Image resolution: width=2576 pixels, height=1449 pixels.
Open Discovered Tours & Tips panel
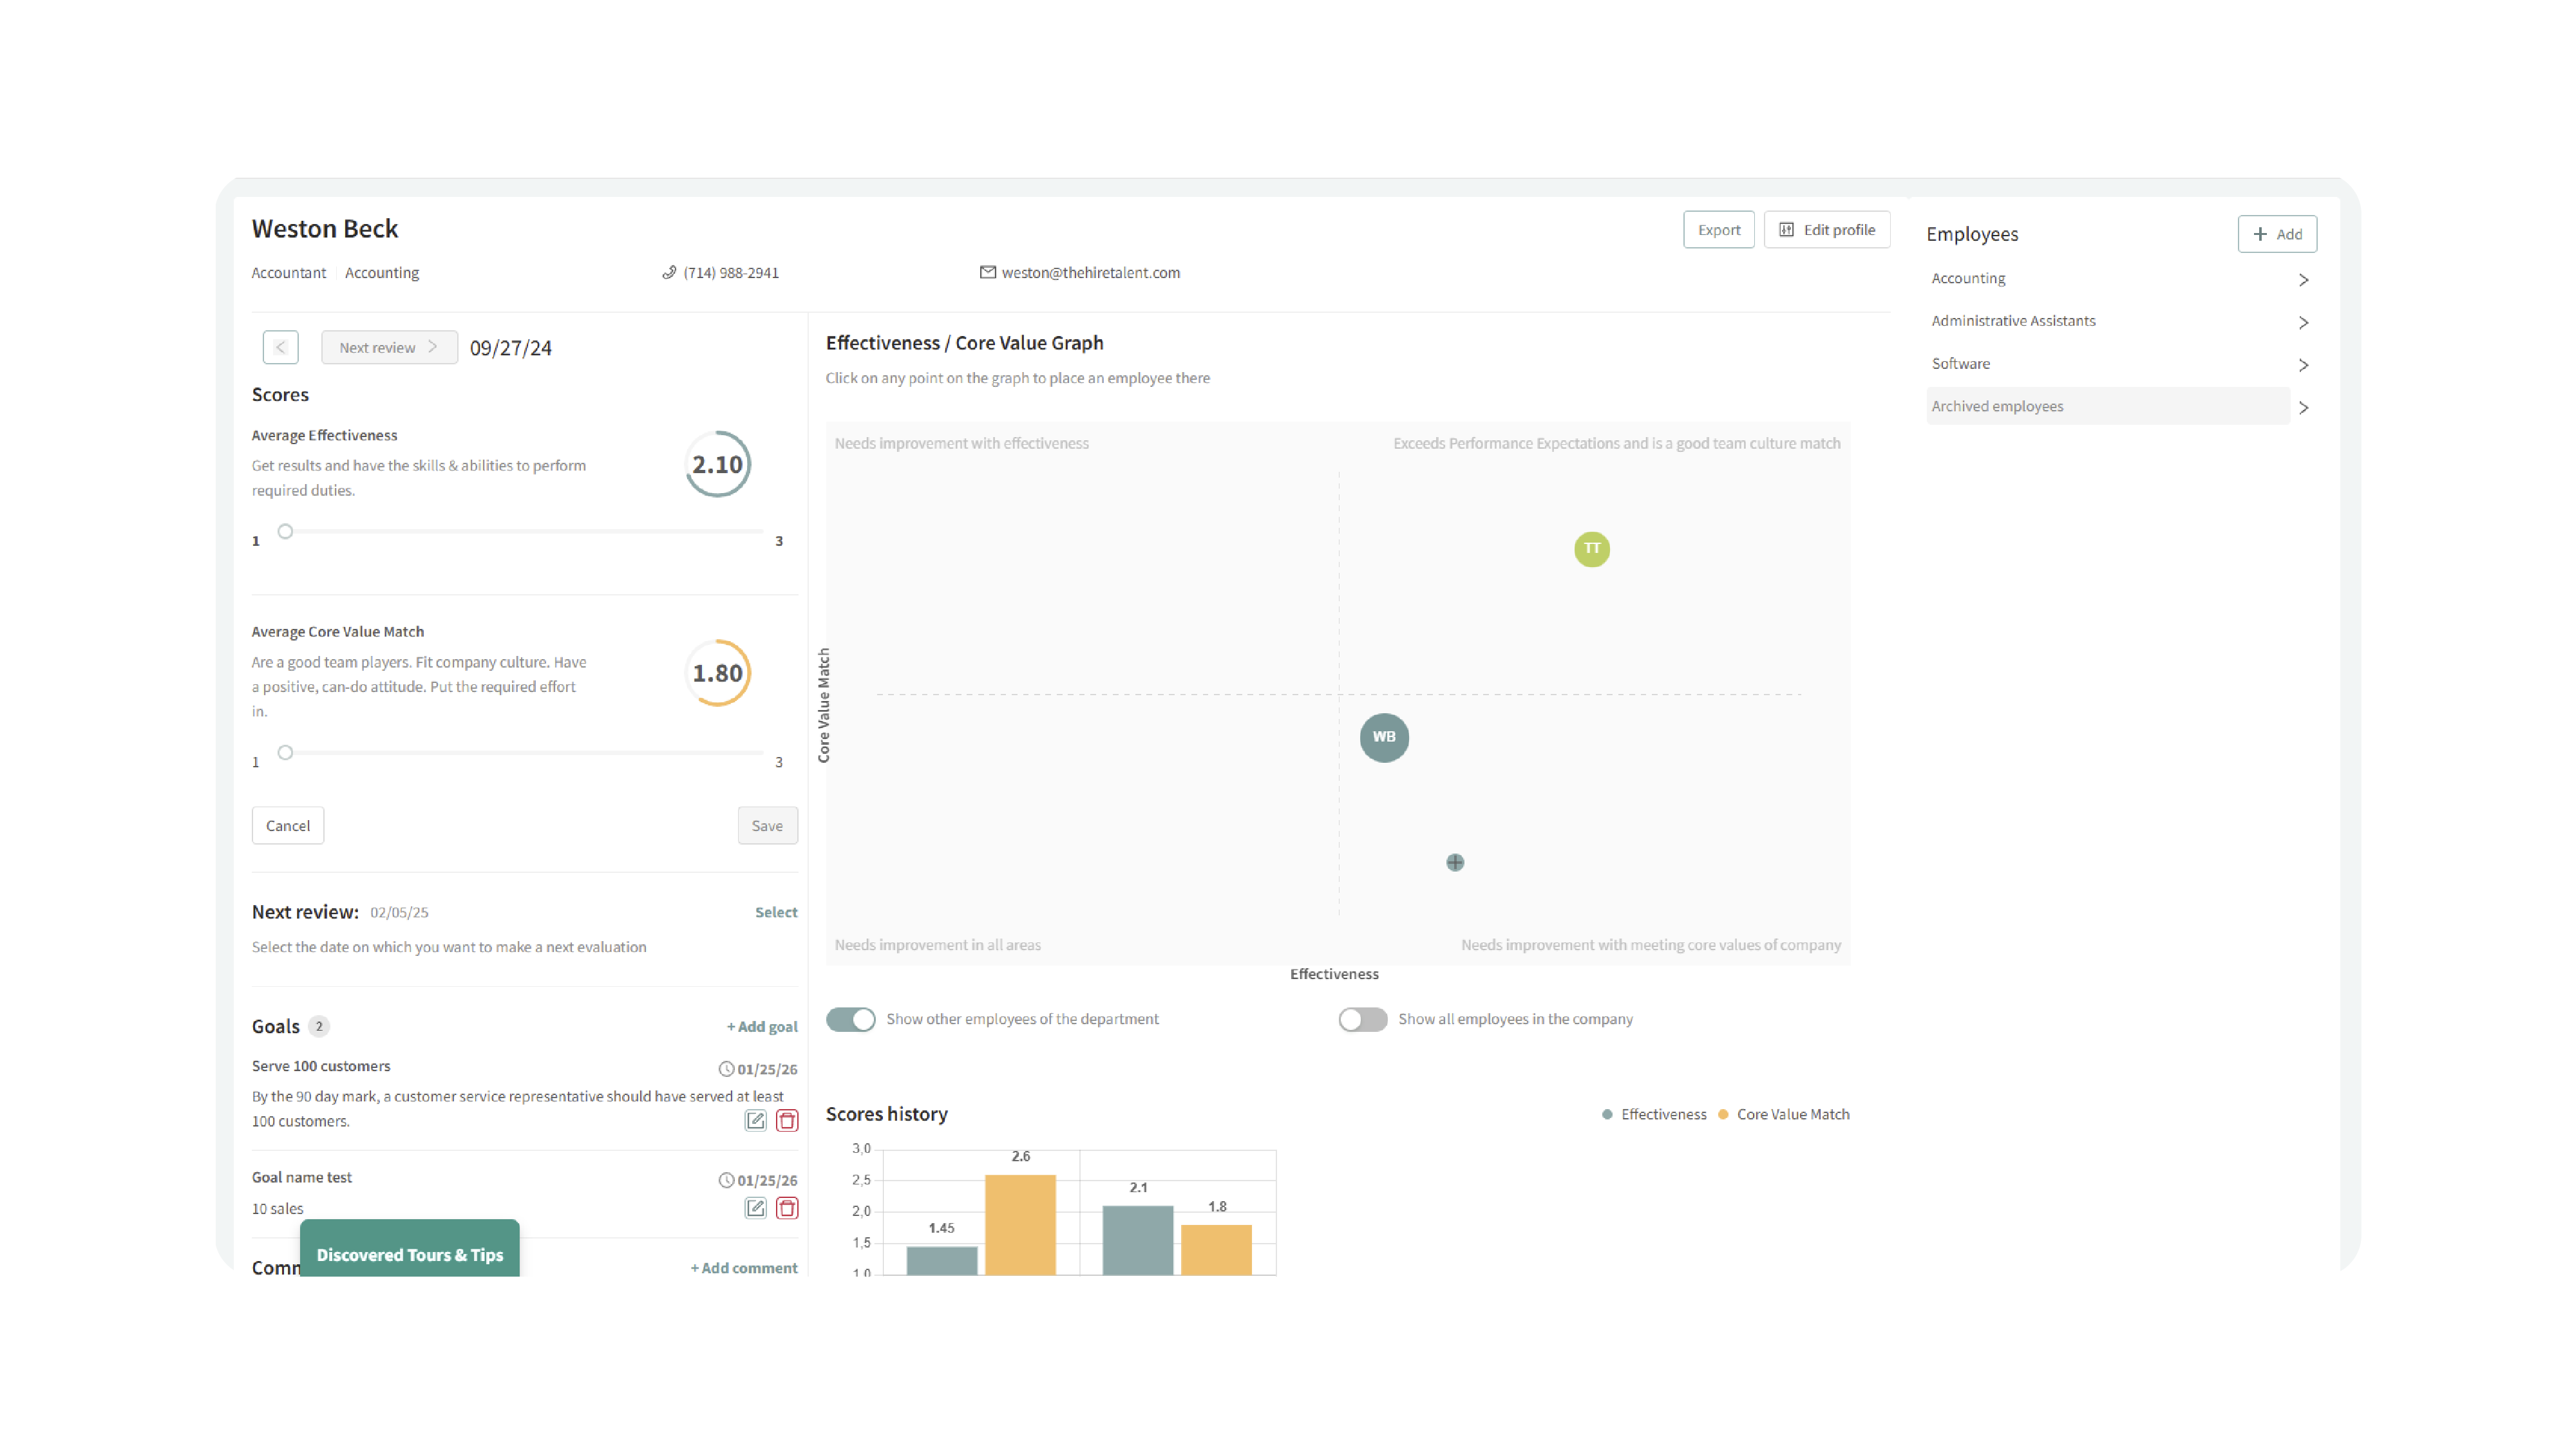click(x=409, y=1254)
